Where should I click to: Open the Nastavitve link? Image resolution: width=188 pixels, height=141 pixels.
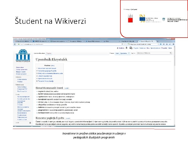click(x=143, y=48)
